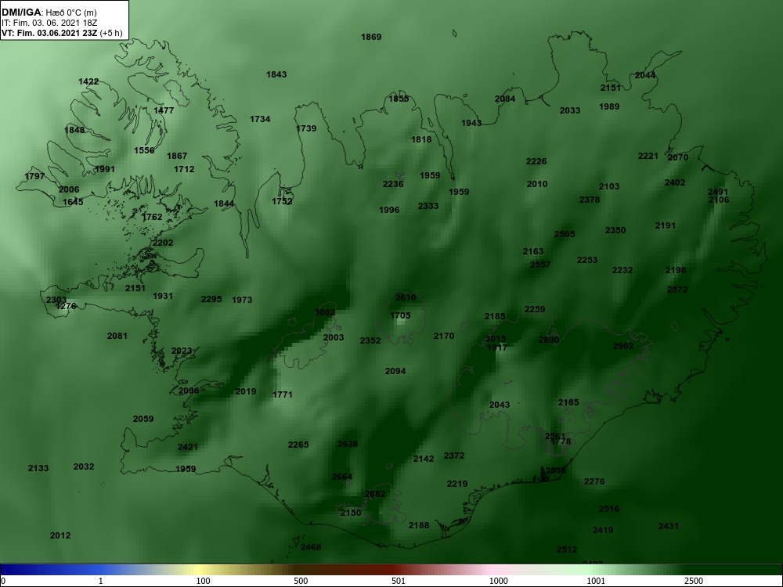
Task: Click the map value 1797
Action: 34,176
